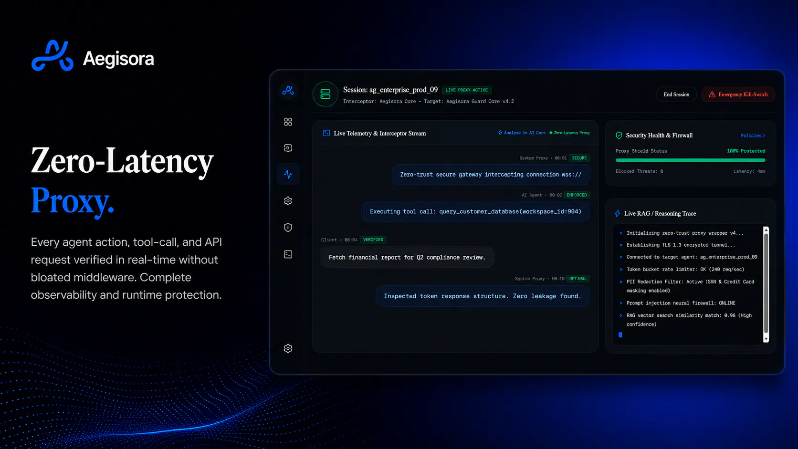This screenshot has width=798, height=449.
Task: Click the green server icon beside the session title
Action: point(325,94)
